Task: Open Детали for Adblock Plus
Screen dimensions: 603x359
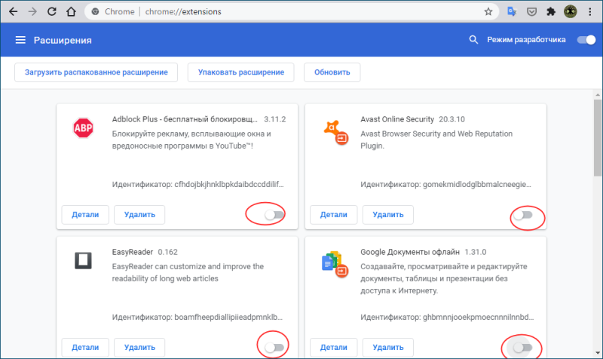Action: point(85,215)
